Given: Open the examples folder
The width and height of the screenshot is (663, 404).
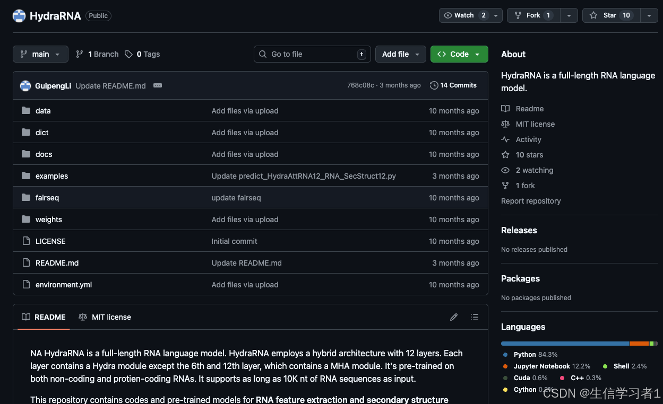Looking at the screenshot, I should point(51,176).
